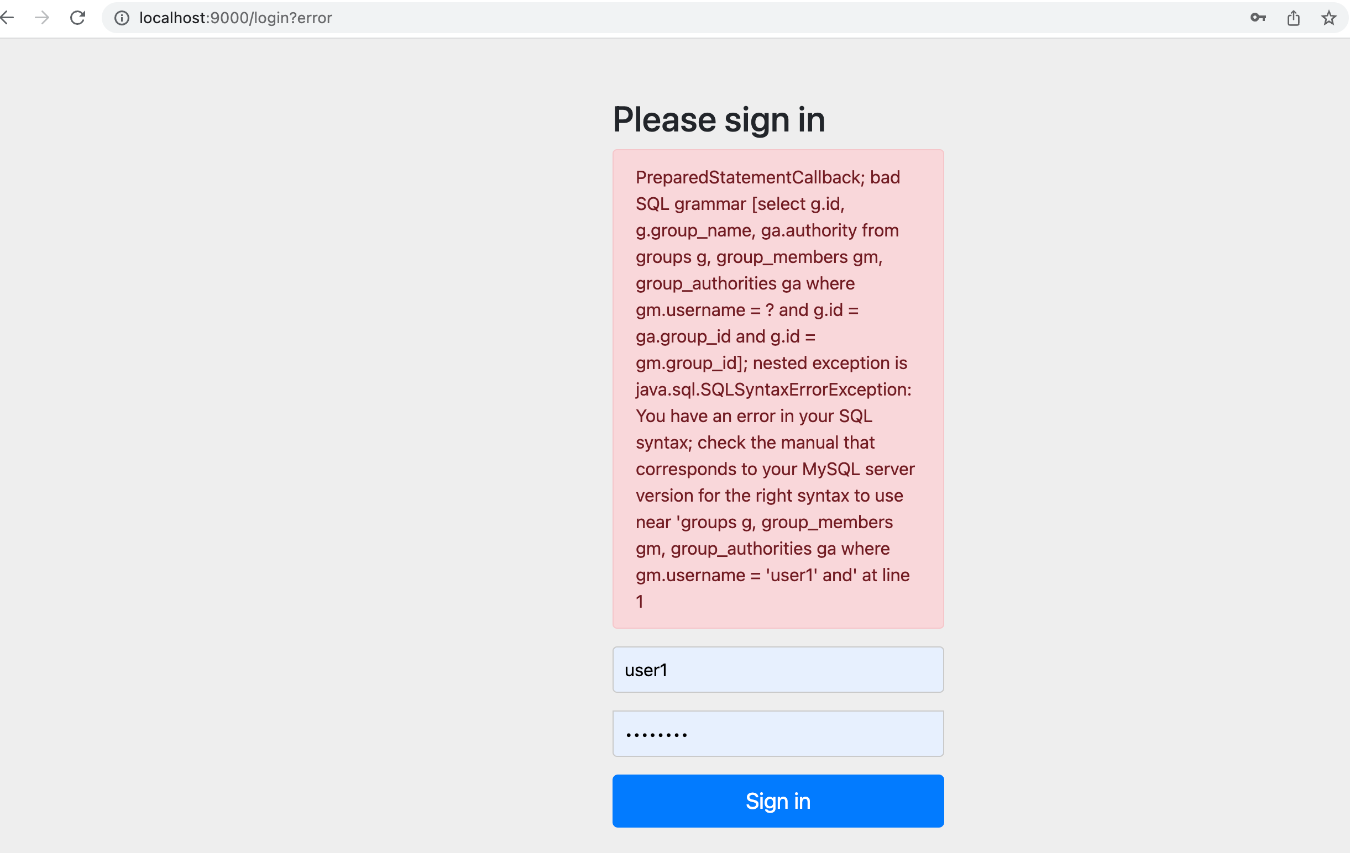This screenshot has width=1350, height=853.
Task: Place cursor inside the address bar
Action: [393, 18]
